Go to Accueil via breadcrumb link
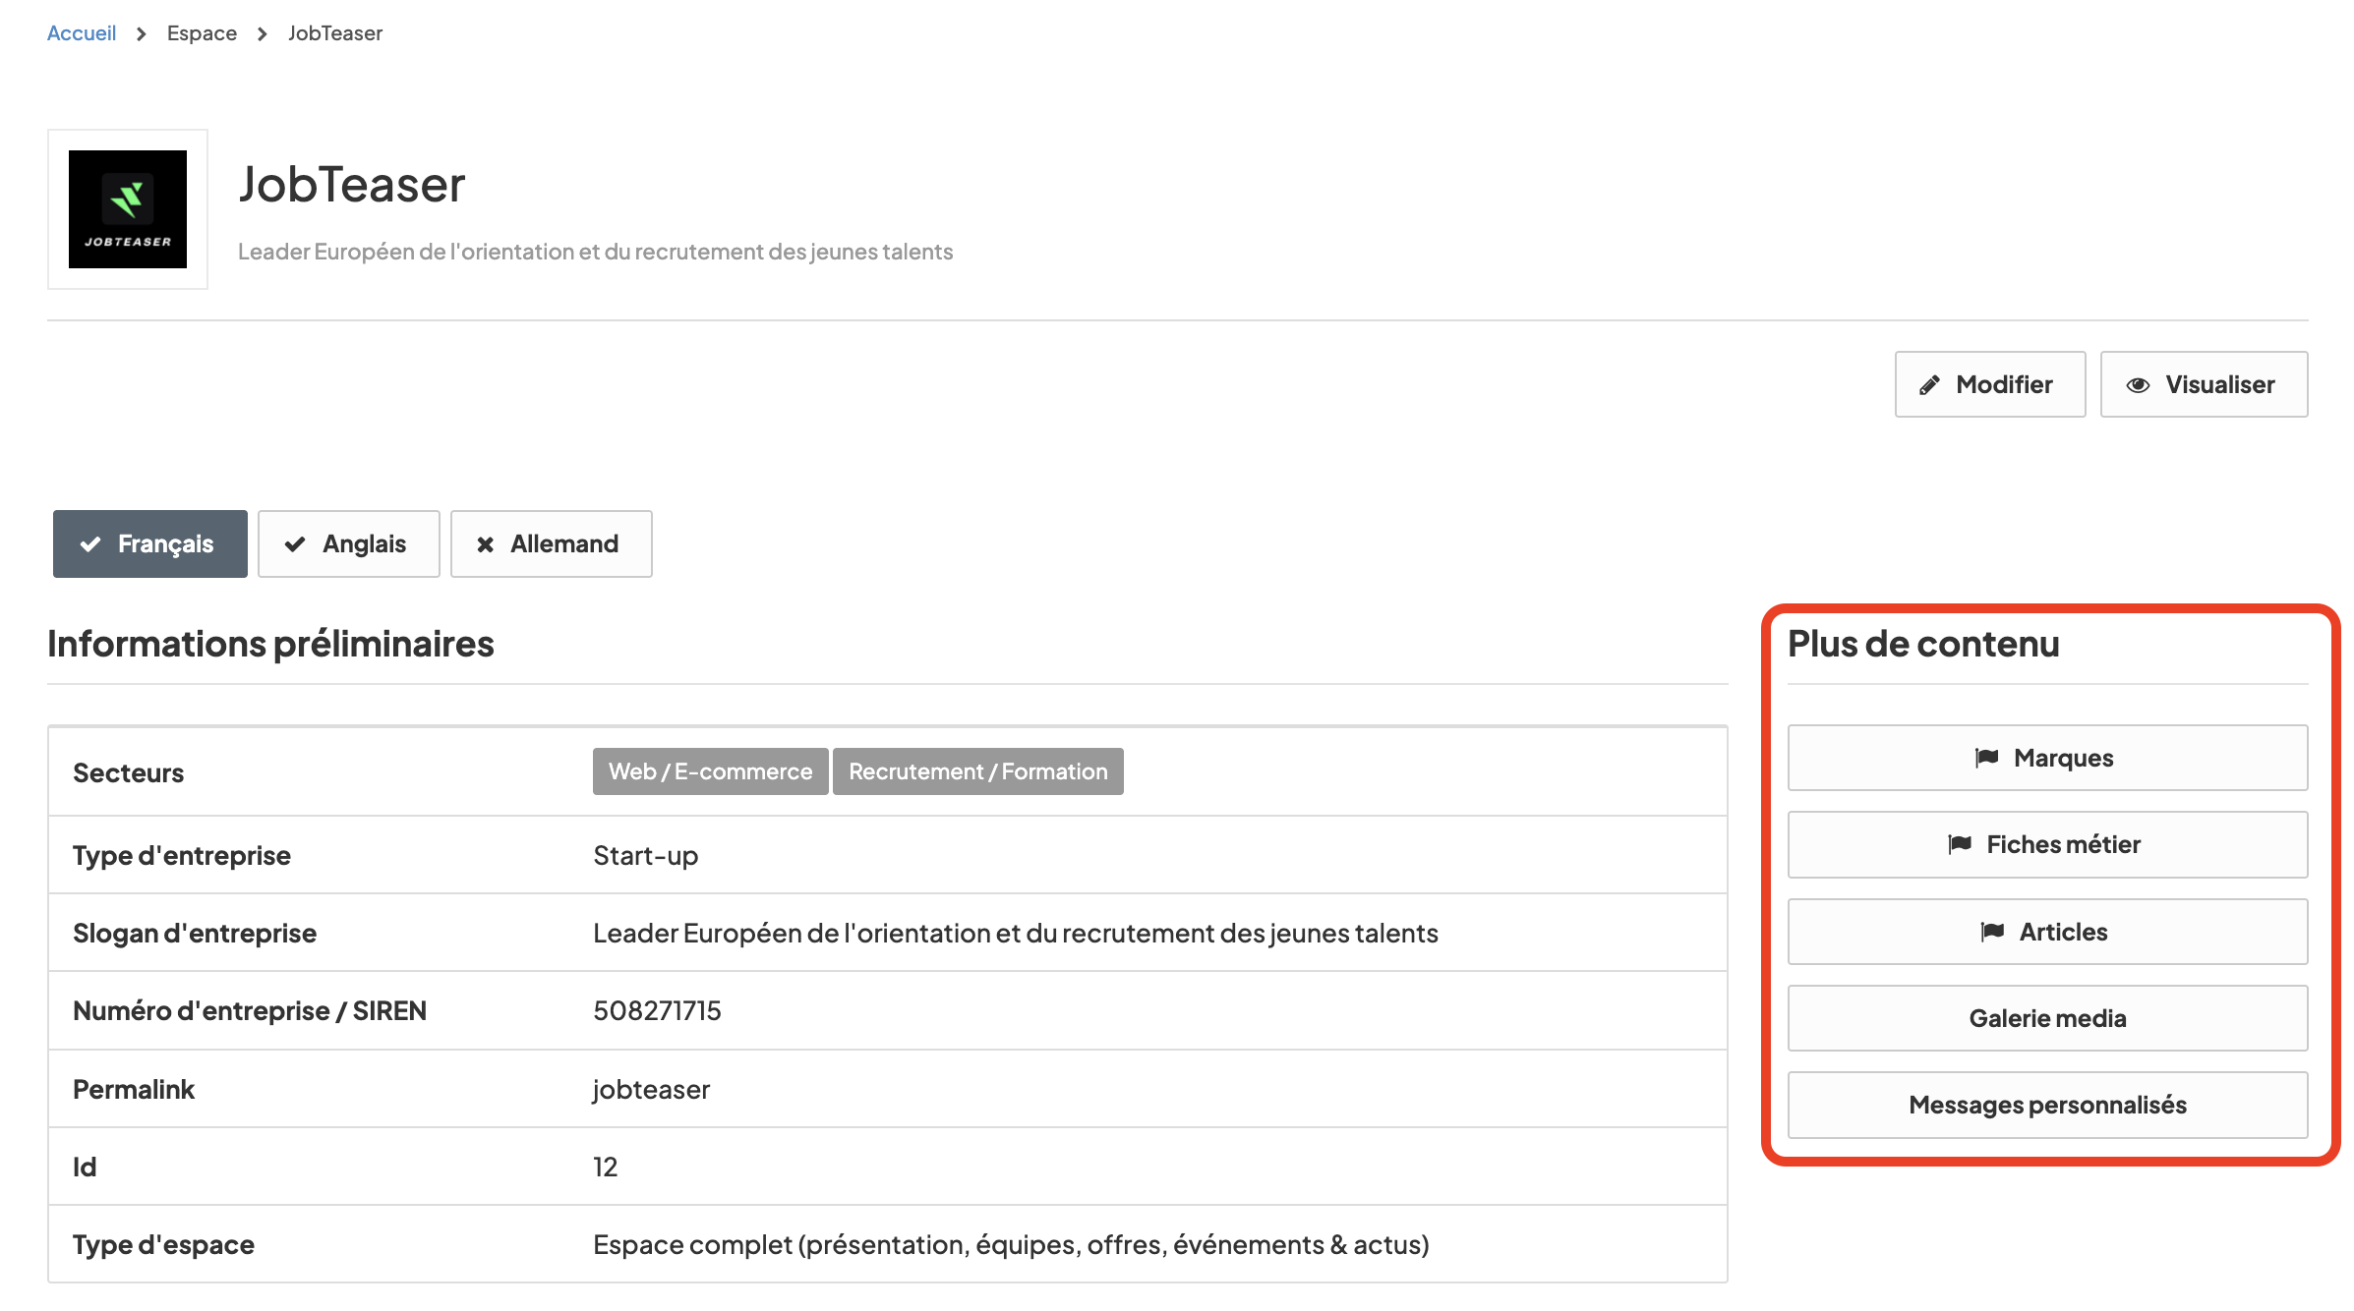 click(82, 33)
